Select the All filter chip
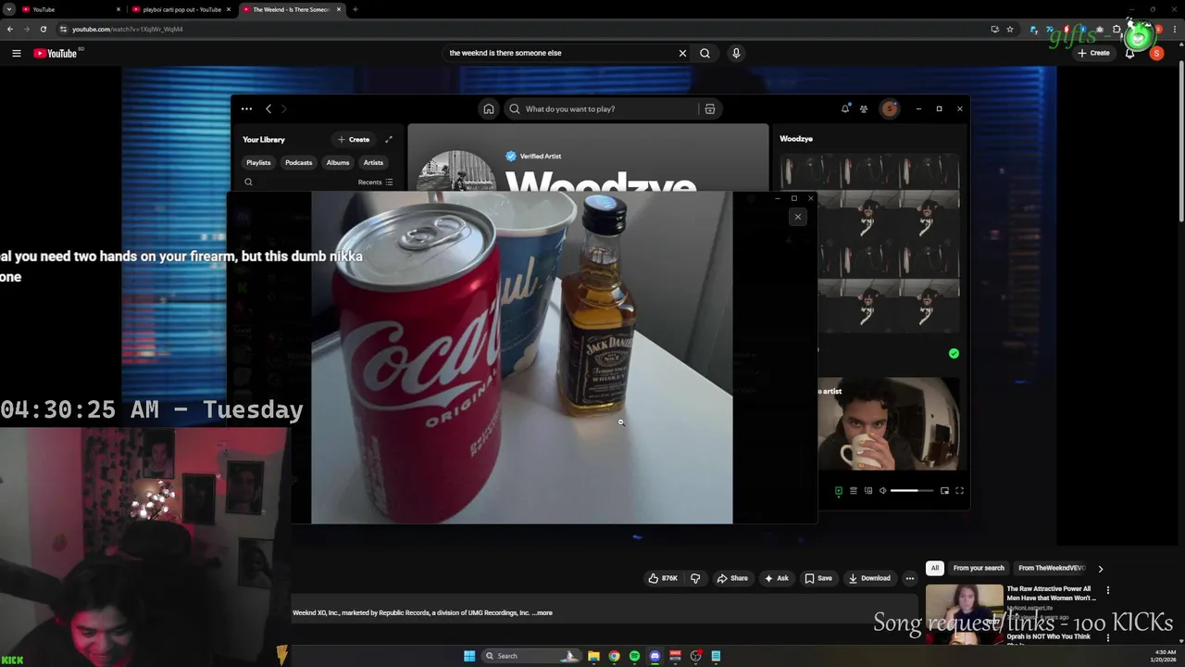This screenshot has height=667, width=1185. [935, 568]
